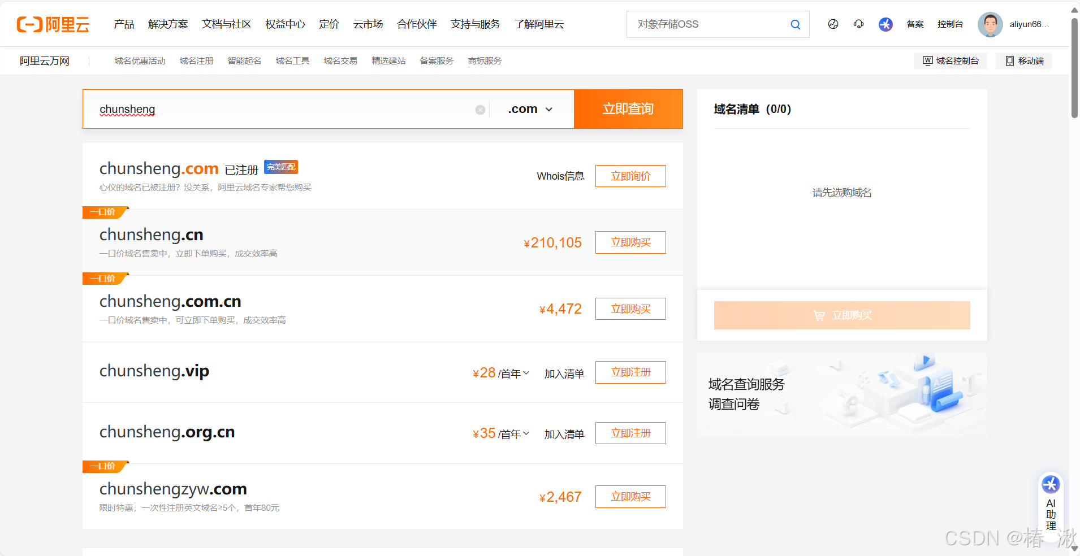1080x556 pixels.
Task: Click the chunsheng.cn domain name
Action: point(151,234)
